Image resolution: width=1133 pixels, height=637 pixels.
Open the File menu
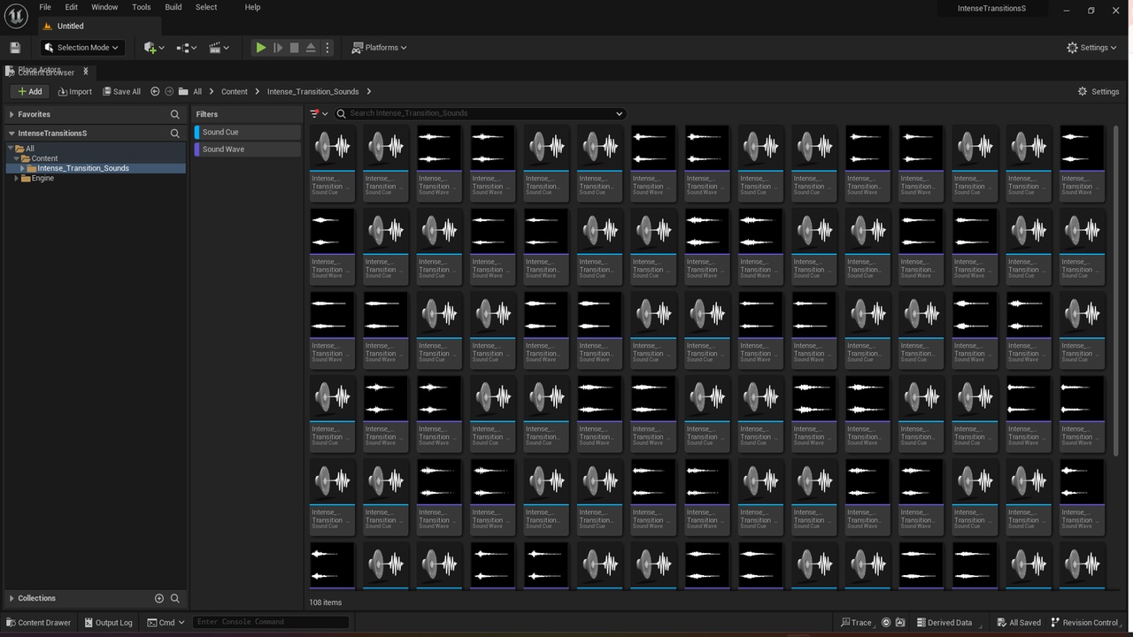pyautogui.click(x=45, y=7)
